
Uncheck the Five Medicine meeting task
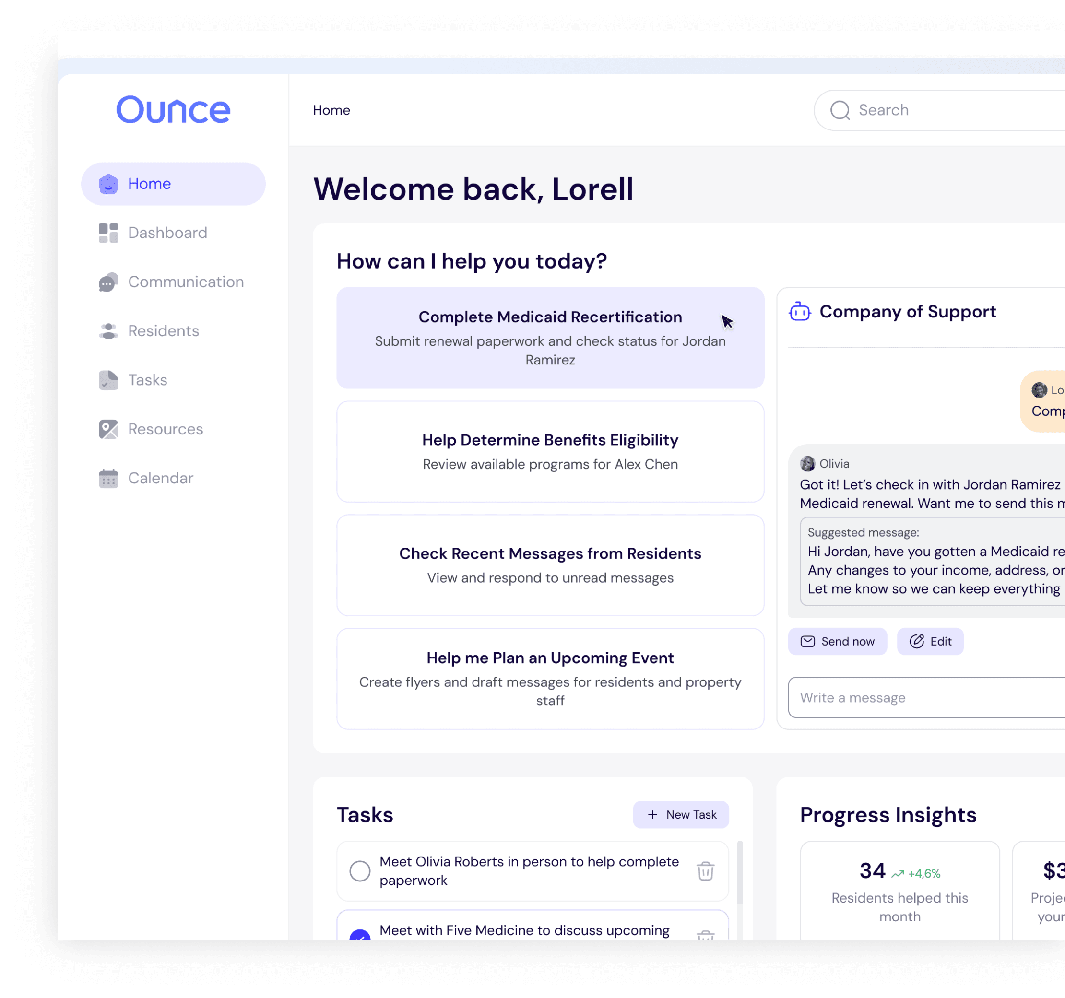coord(360,934)
